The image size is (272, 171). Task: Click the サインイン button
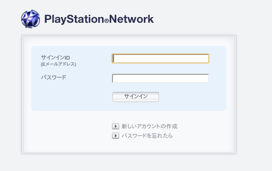[x=136, y=97]
